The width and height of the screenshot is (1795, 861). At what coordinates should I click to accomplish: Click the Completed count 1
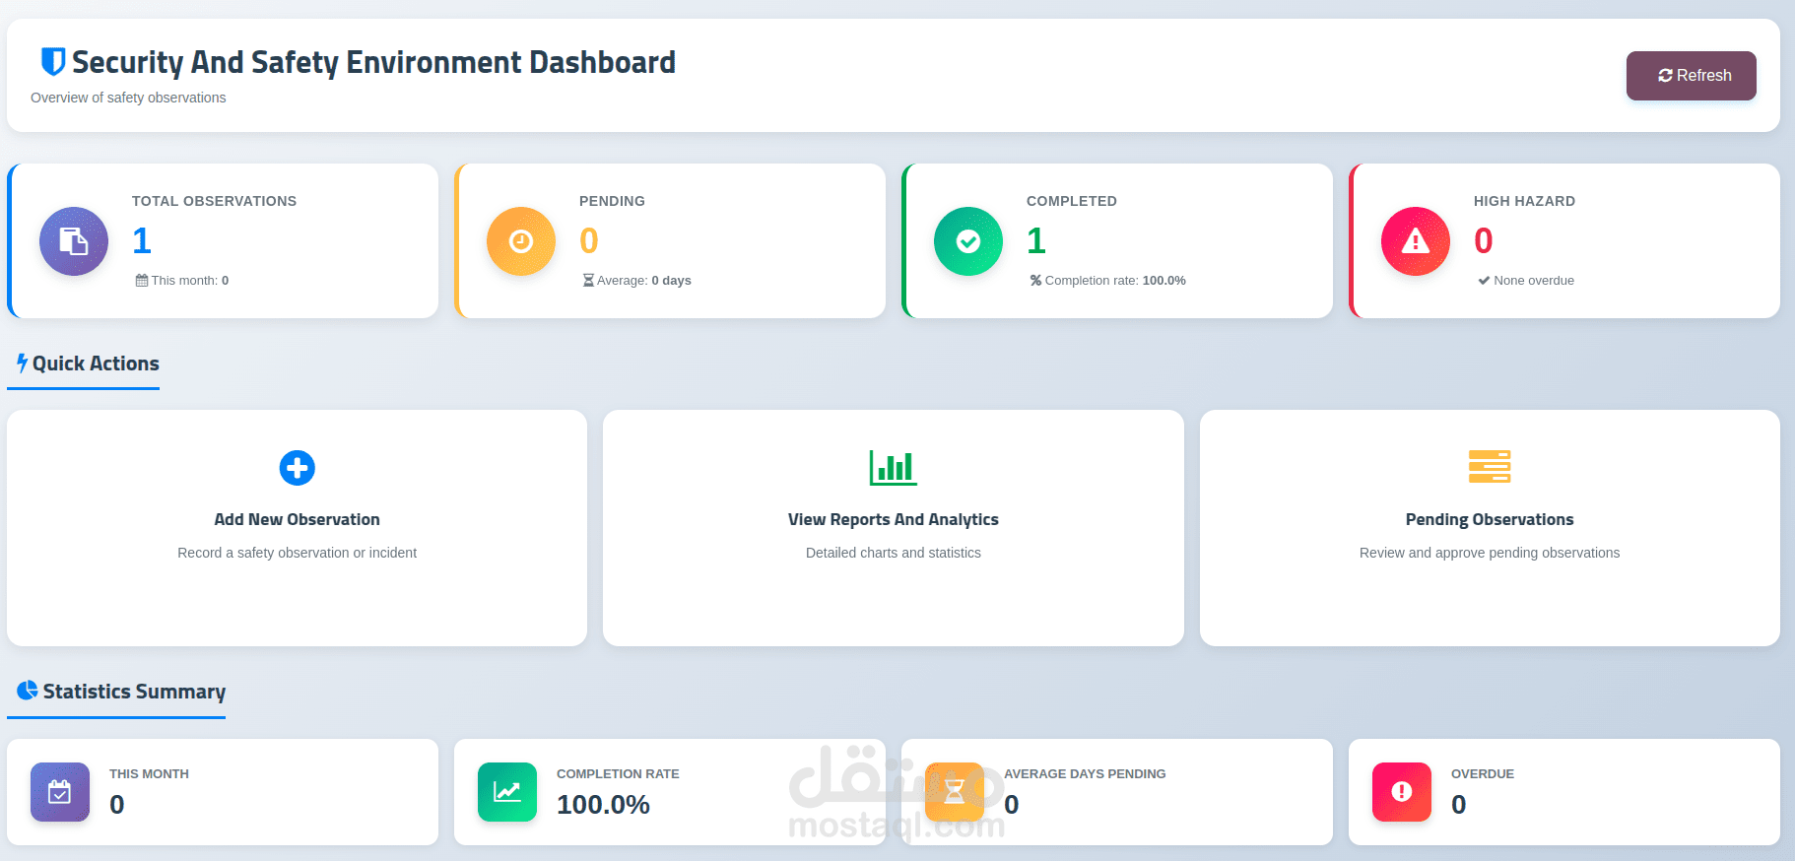click(x=1036, y=241)
